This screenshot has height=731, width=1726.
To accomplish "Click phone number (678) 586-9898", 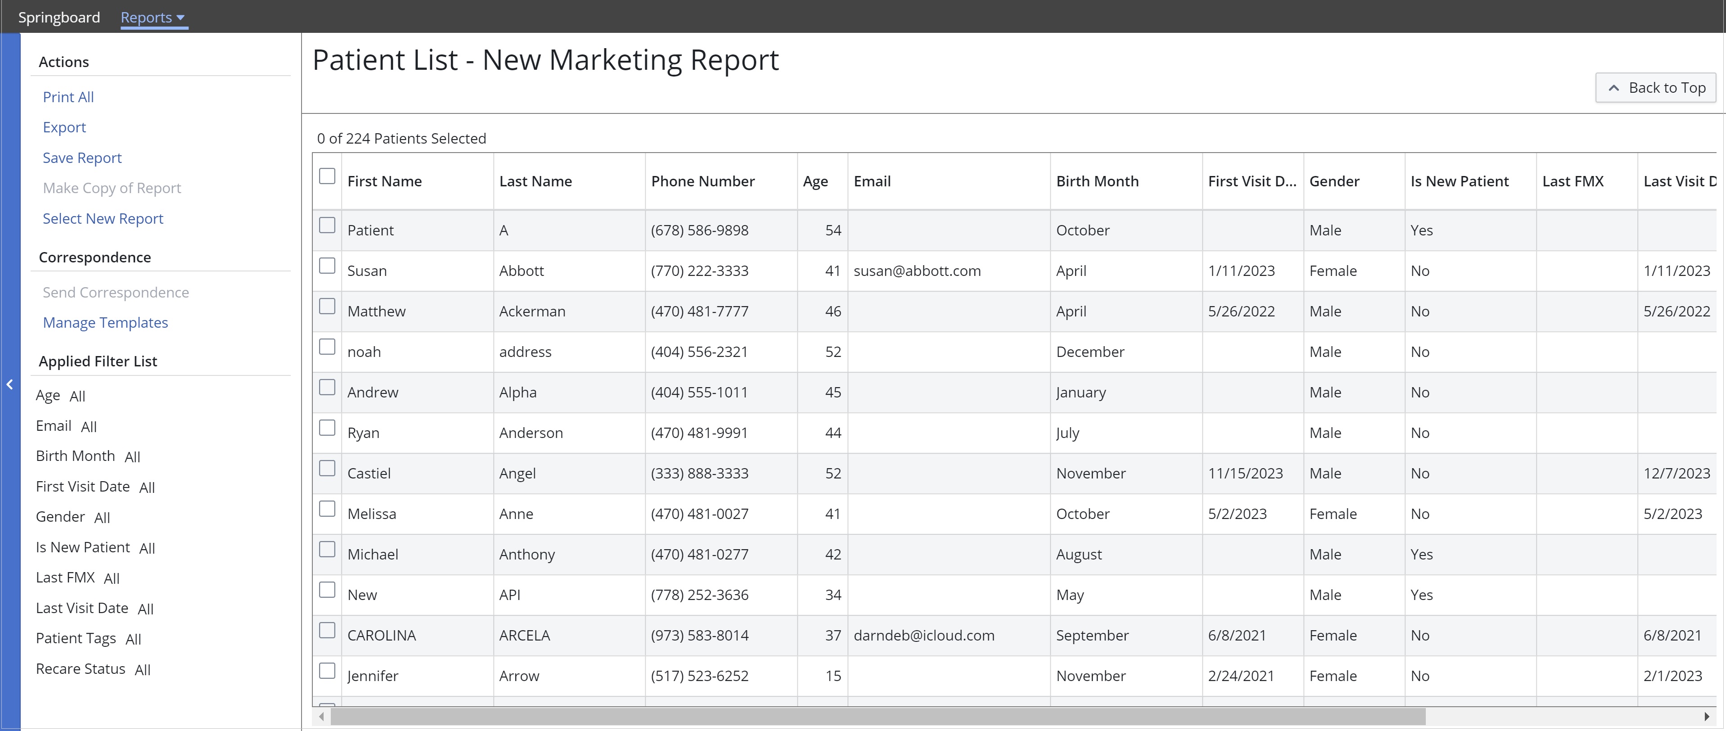I will (x=699, y=230).
